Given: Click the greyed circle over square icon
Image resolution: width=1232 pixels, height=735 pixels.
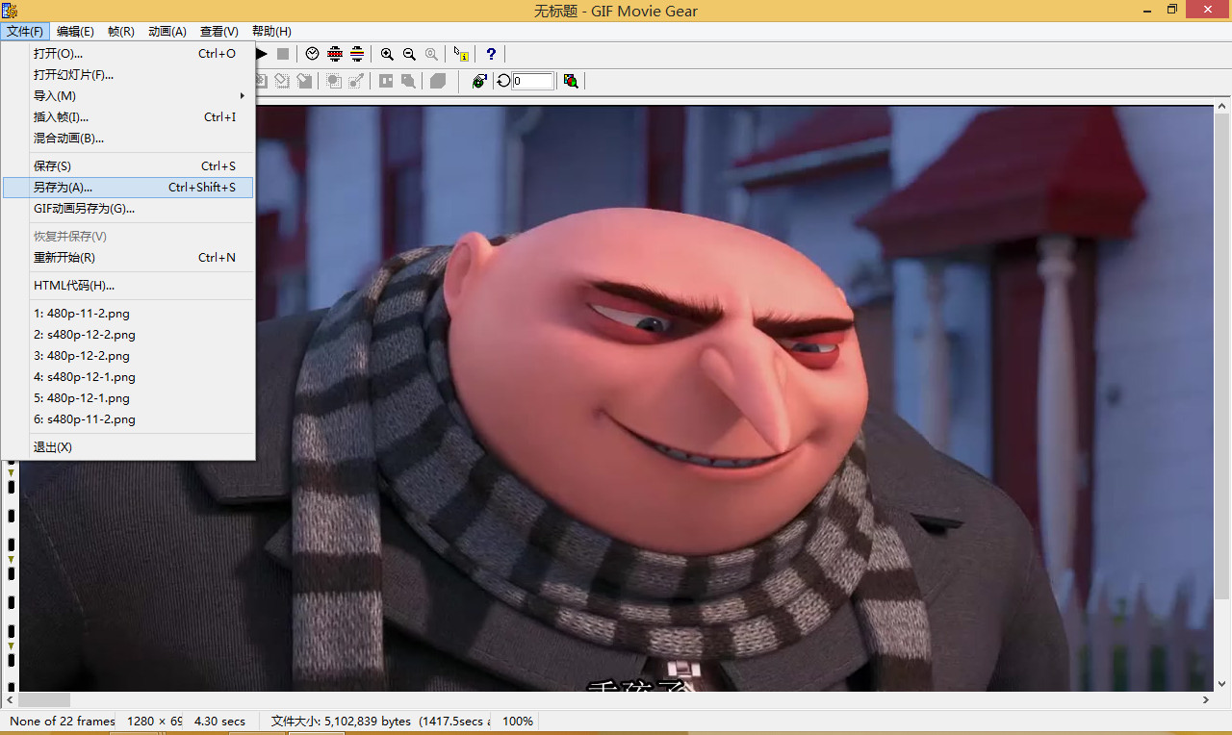Looking at the screenshot, I should coord(334,81).
